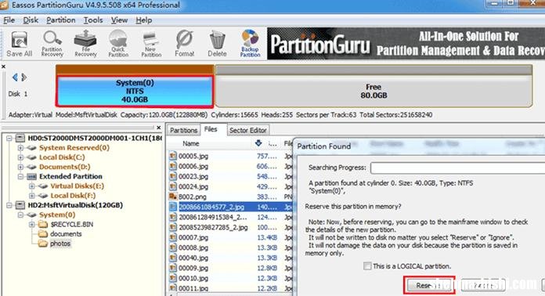Viewport: 545px width, 296px height.
Task: Select file 00040.jpg
Action: [193, 258]
